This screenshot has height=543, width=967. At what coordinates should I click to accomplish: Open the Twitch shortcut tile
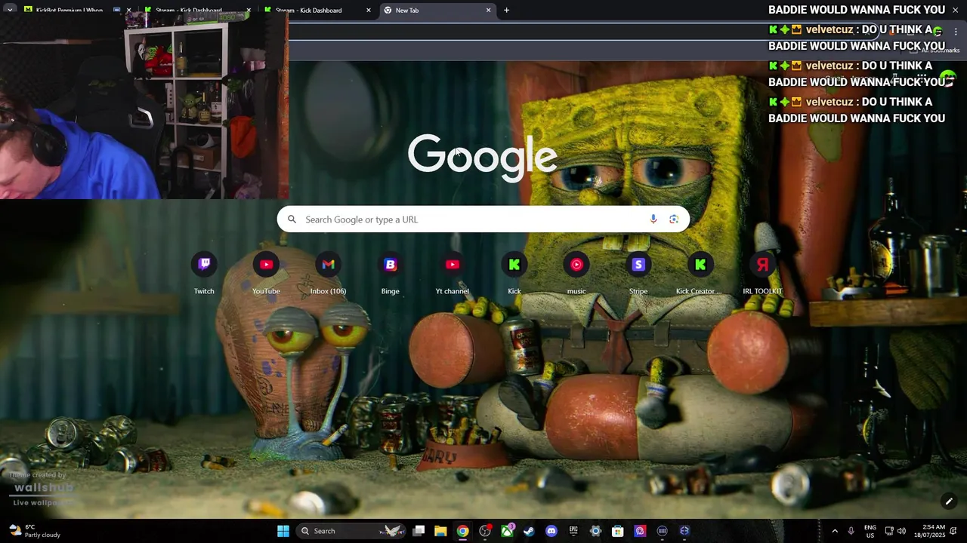tap(204, 273)
